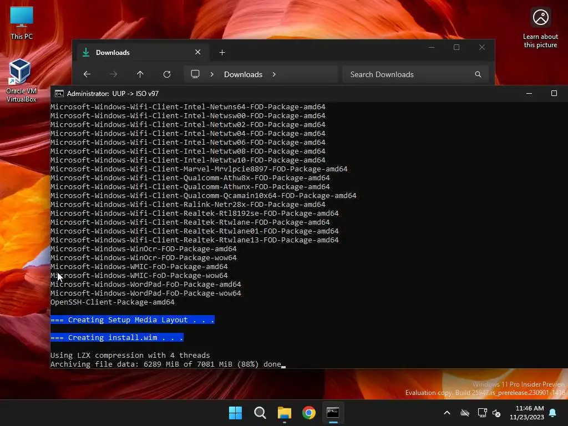Click the PC icon in the address bar
Screen dimensions: 568x426
[x=195, y=74]
